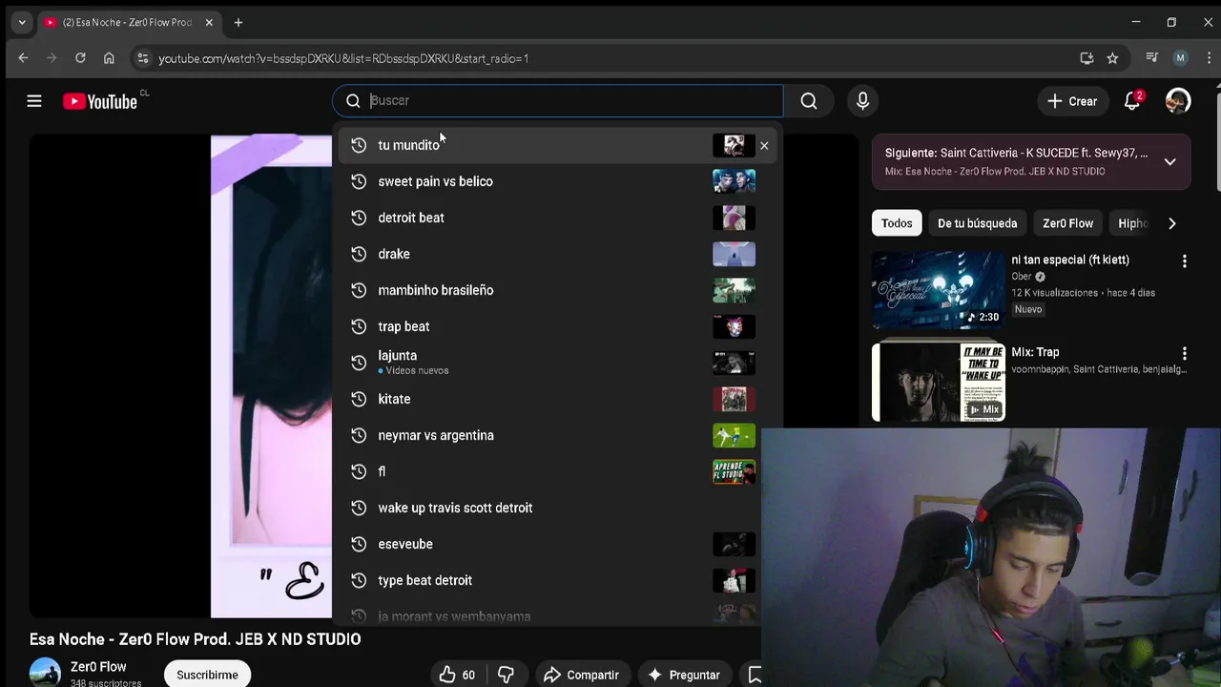Open options for 'ni tan especial' video

pos(1185,260)
